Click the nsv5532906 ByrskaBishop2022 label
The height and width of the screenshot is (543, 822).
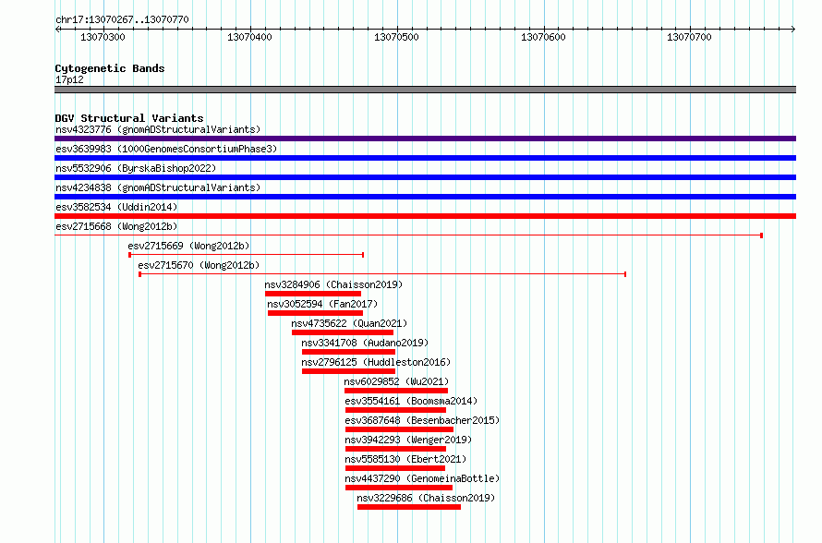coord(136,168)
